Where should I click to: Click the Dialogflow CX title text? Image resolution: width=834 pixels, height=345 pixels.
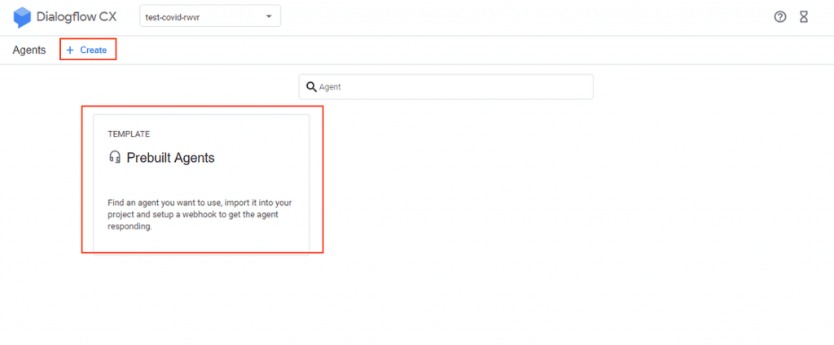pos(76,17)
